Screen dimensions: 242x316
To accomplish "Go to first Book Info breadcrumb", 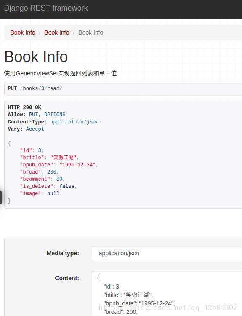I will tap(23, 32).
